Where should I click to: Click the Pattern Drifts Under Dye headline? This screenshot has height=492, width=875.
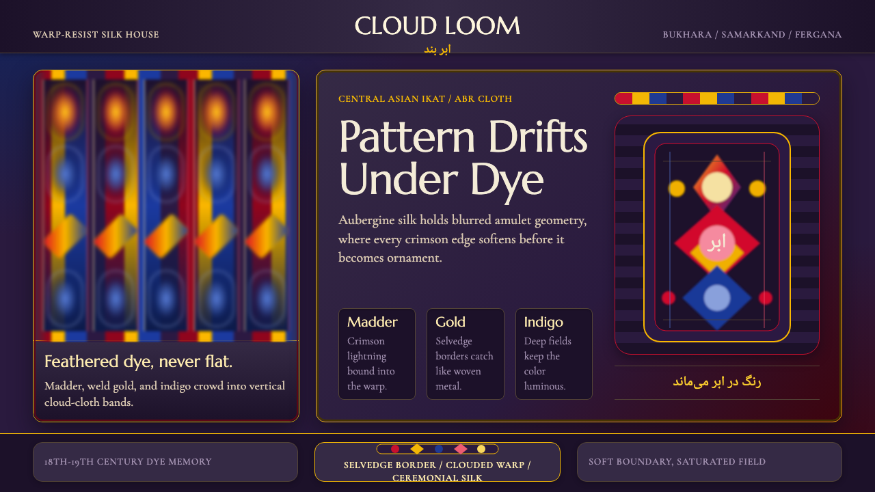click(x=463, y=159)
